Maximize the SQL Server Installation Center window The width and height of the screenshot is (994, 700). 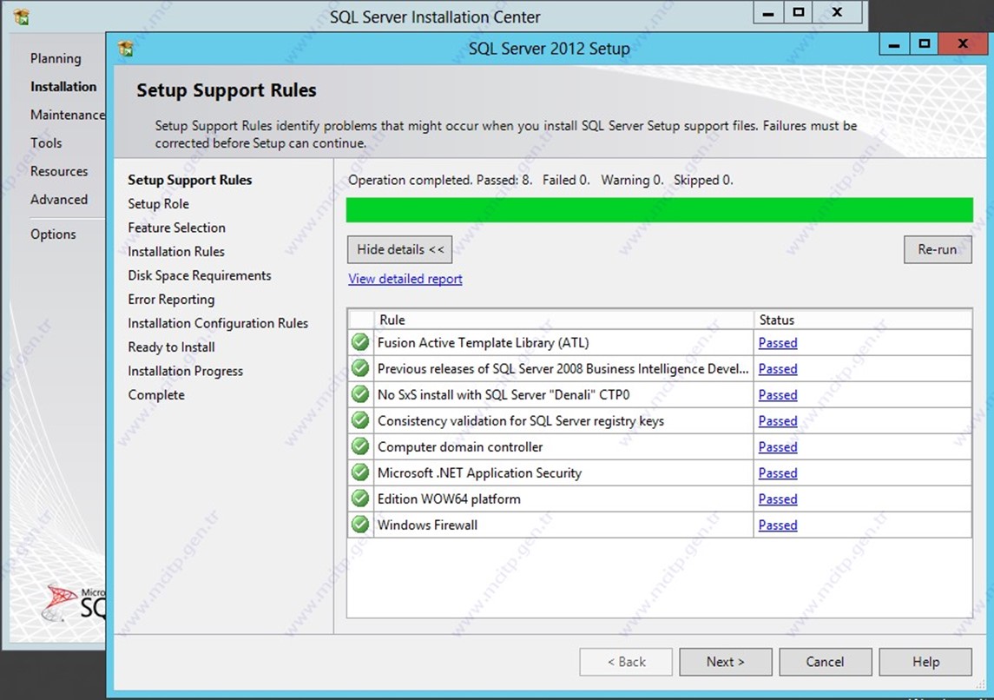[x=799, y=12]
